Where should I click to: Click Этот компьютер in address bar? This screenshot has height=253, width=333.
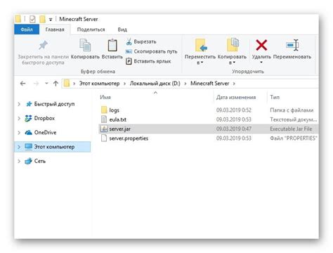click(99, 84)
